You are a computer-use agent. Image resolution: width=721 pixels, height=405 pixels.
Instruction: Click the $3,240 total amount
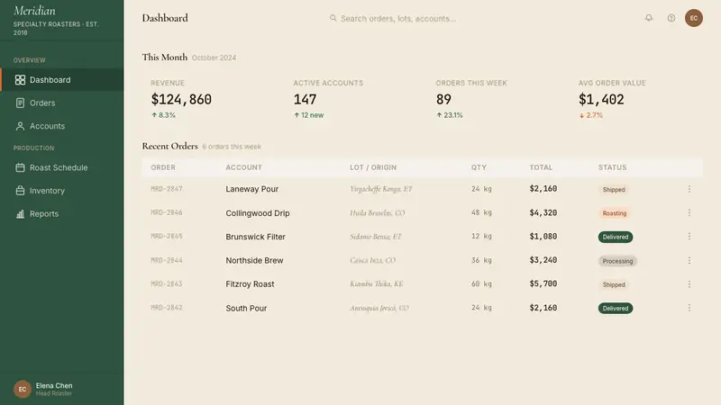[543, 260]
